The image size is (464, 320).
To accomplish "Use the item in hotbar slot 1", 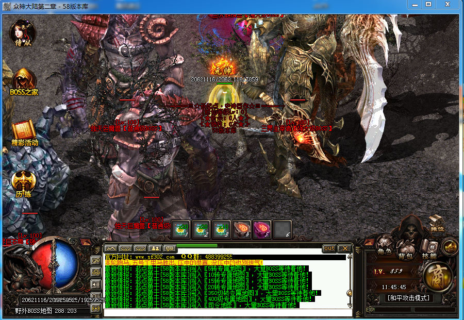I will point(181,229).
